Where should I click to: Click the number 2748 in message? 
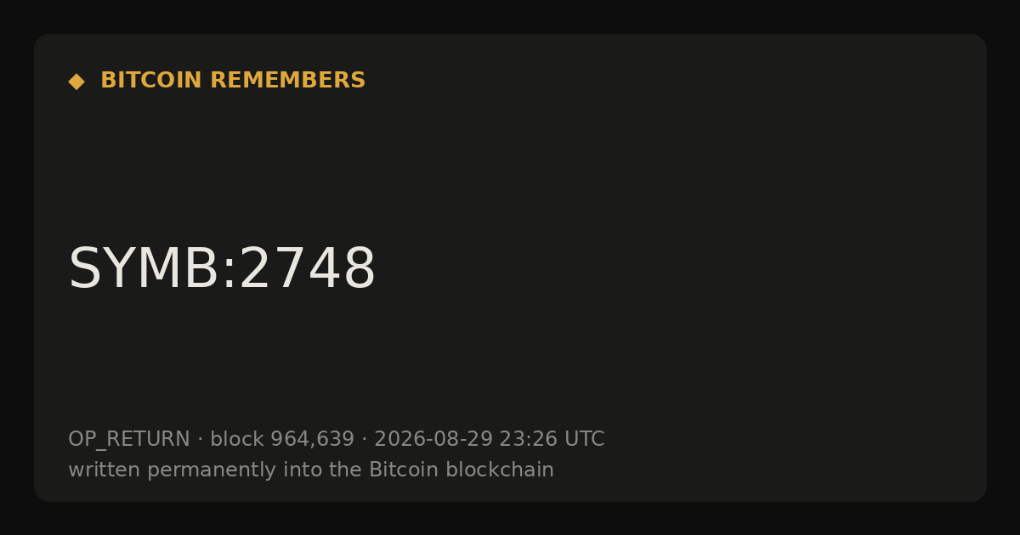(x=308, y=269)
